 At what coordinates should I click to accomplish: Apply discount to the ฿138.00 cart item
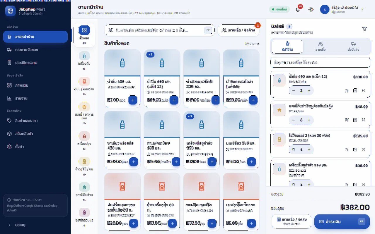click(347, 91)
